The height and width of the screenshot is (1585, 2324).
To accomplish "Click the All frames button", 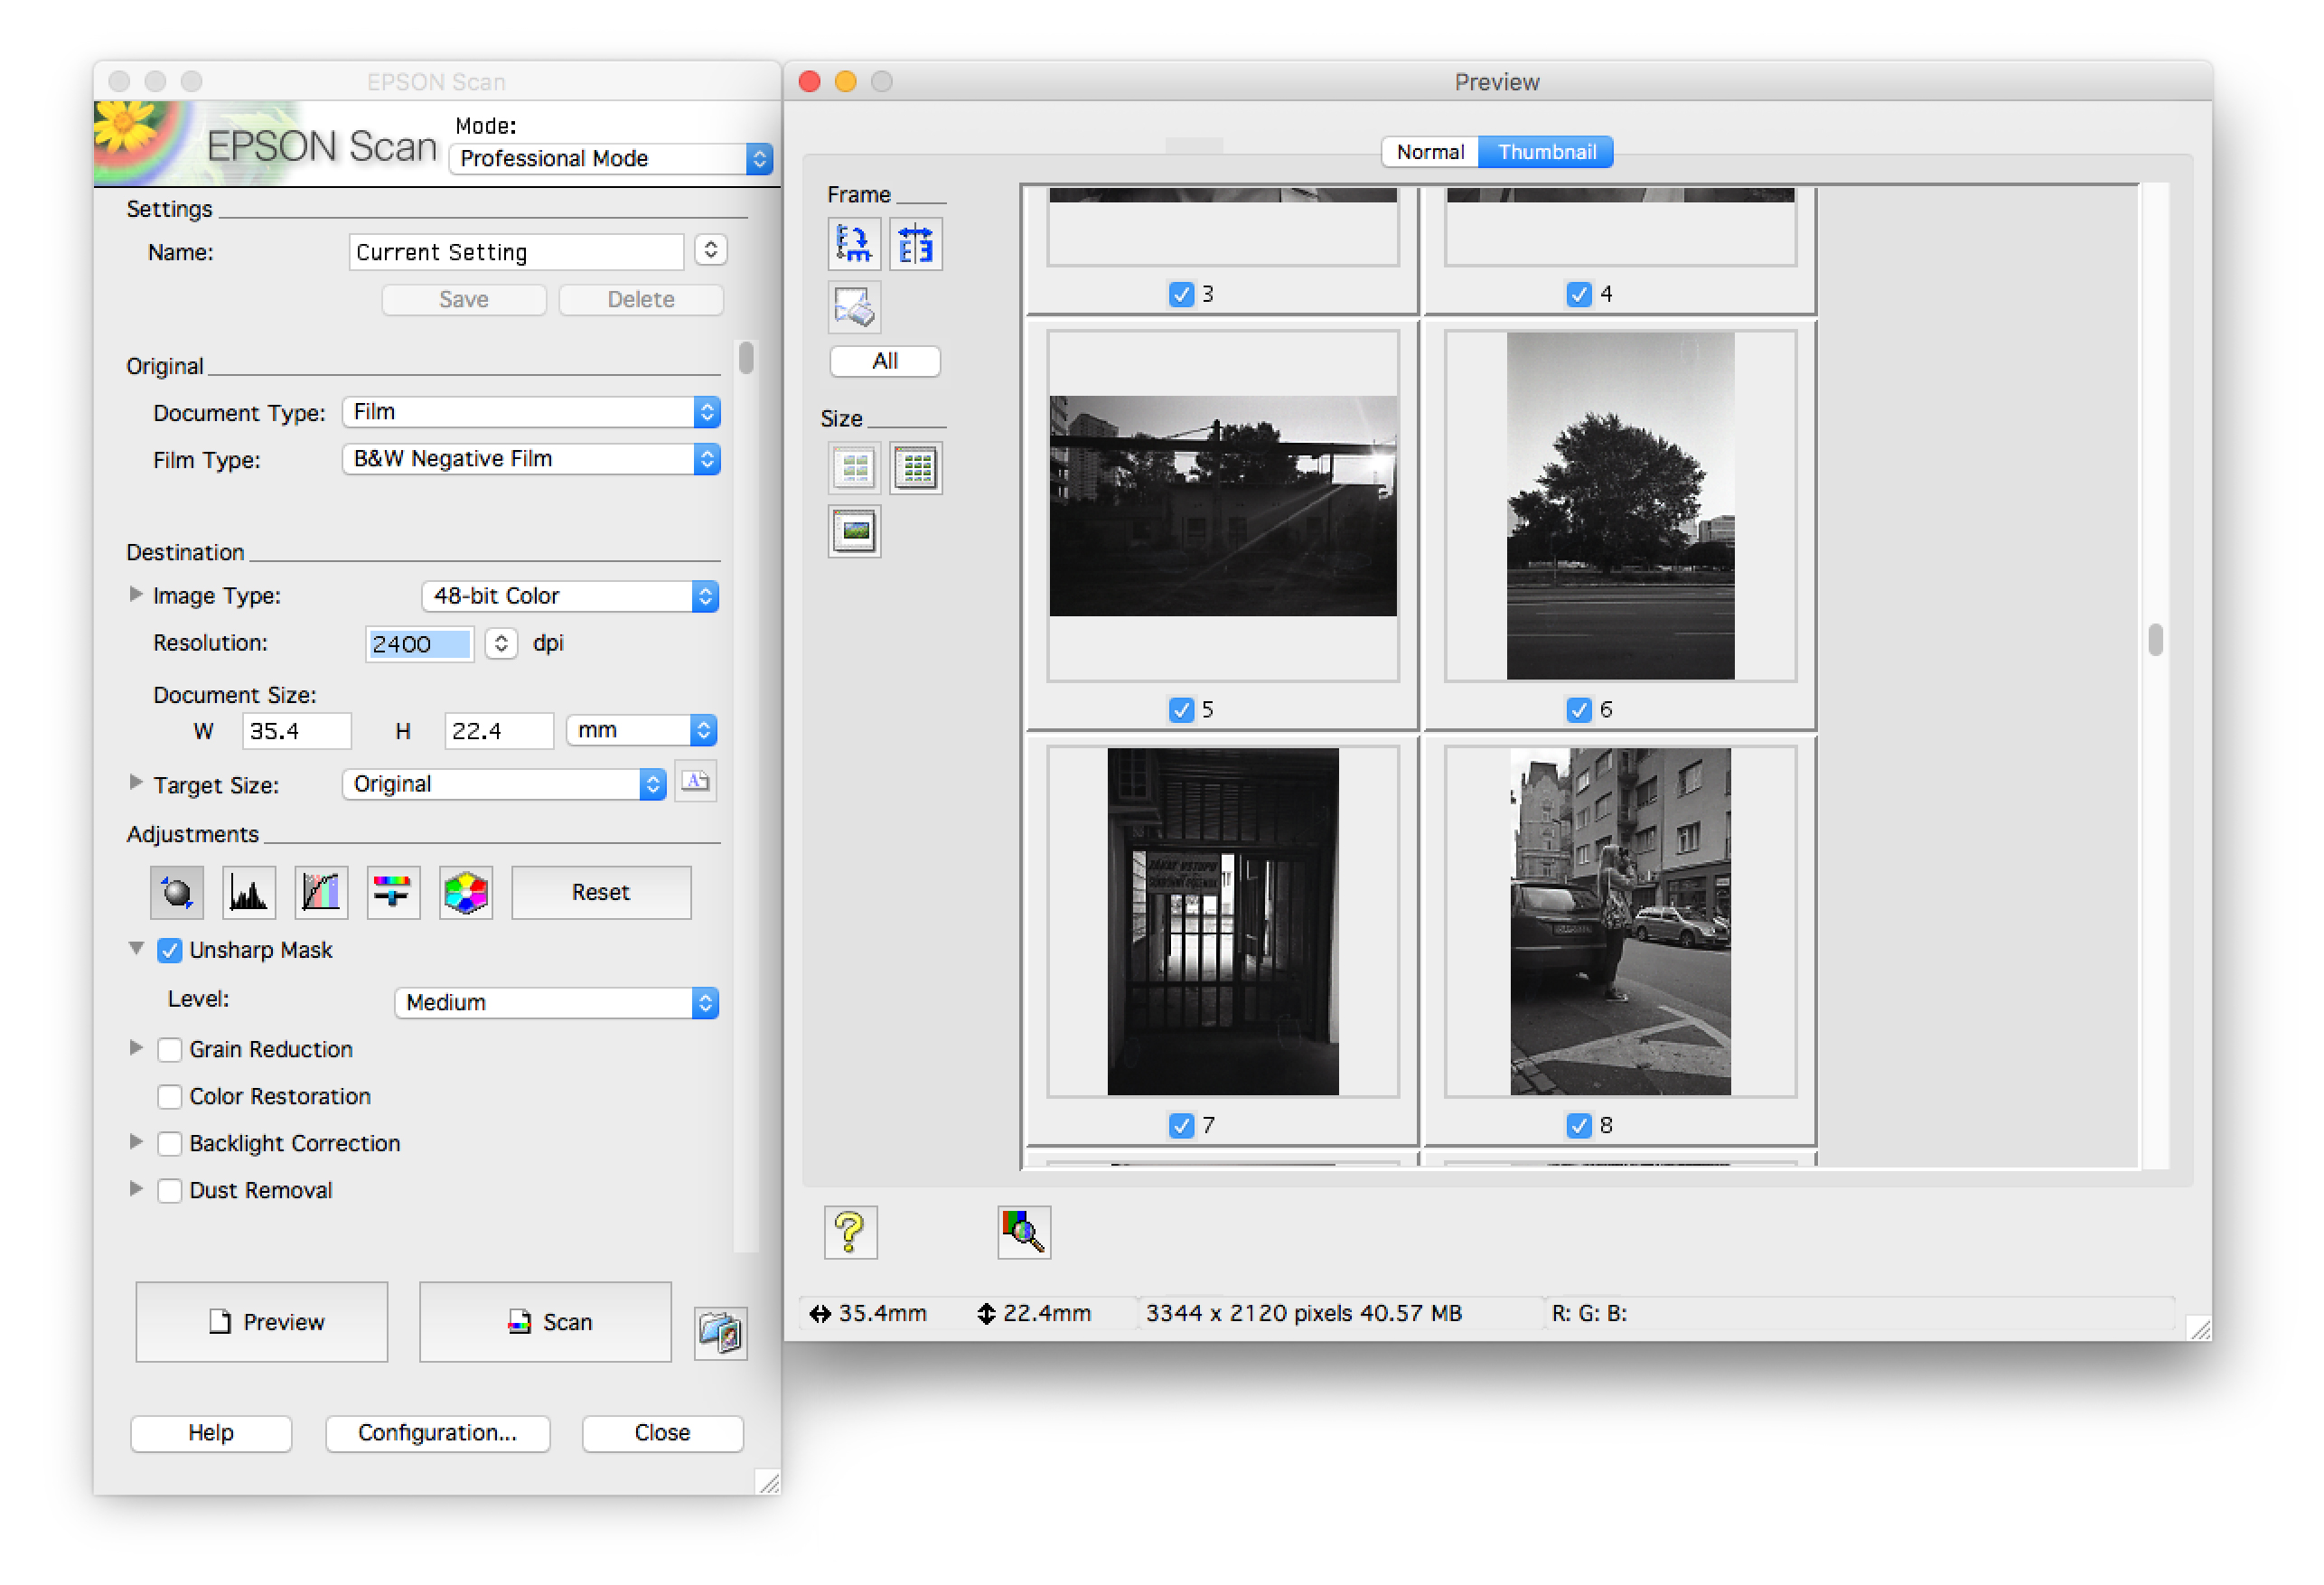I will [884, 361].
